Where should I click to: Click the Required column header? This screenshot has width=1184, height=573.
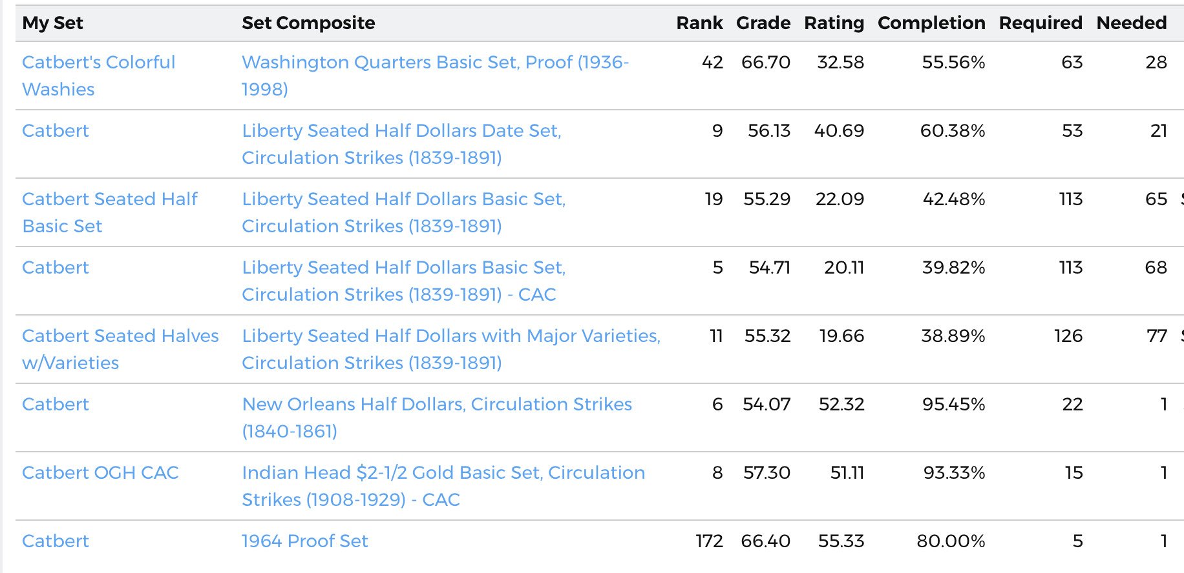click(x=1041, y=23)
